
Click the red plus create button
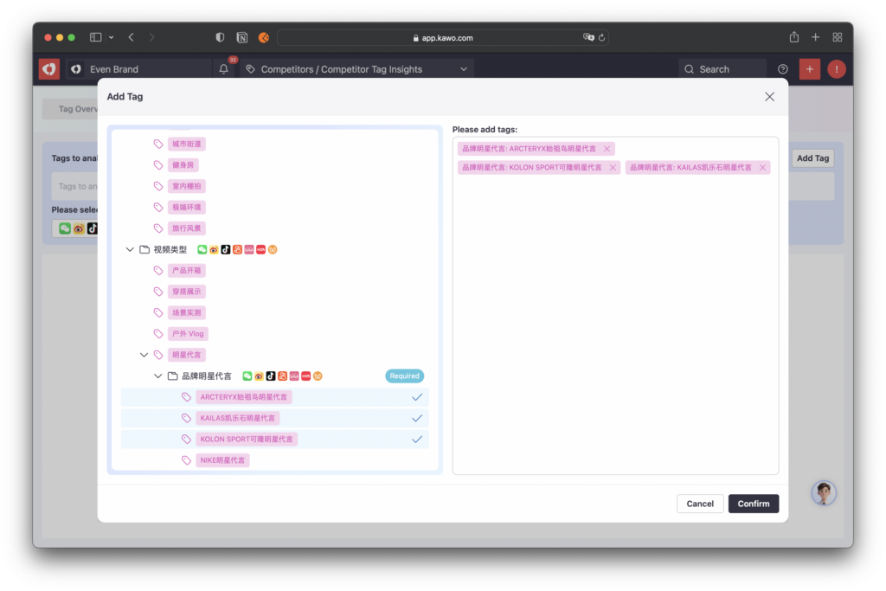coord(809,69)
